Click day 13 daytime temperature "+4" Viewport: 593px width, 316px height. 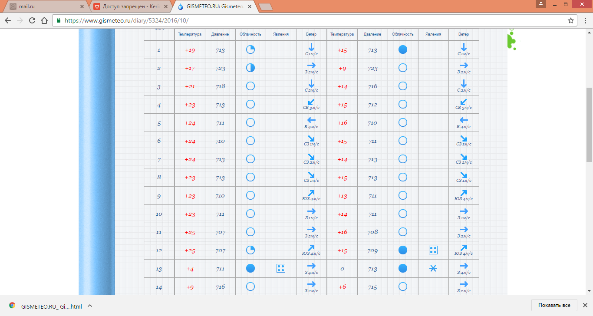190,269
